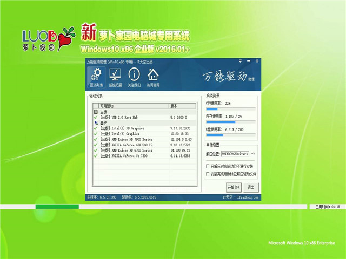346x259 pixels.
Task: Minimize the 万能驱动助理 window
Action: pyautogui.click(x=249, y=61)
